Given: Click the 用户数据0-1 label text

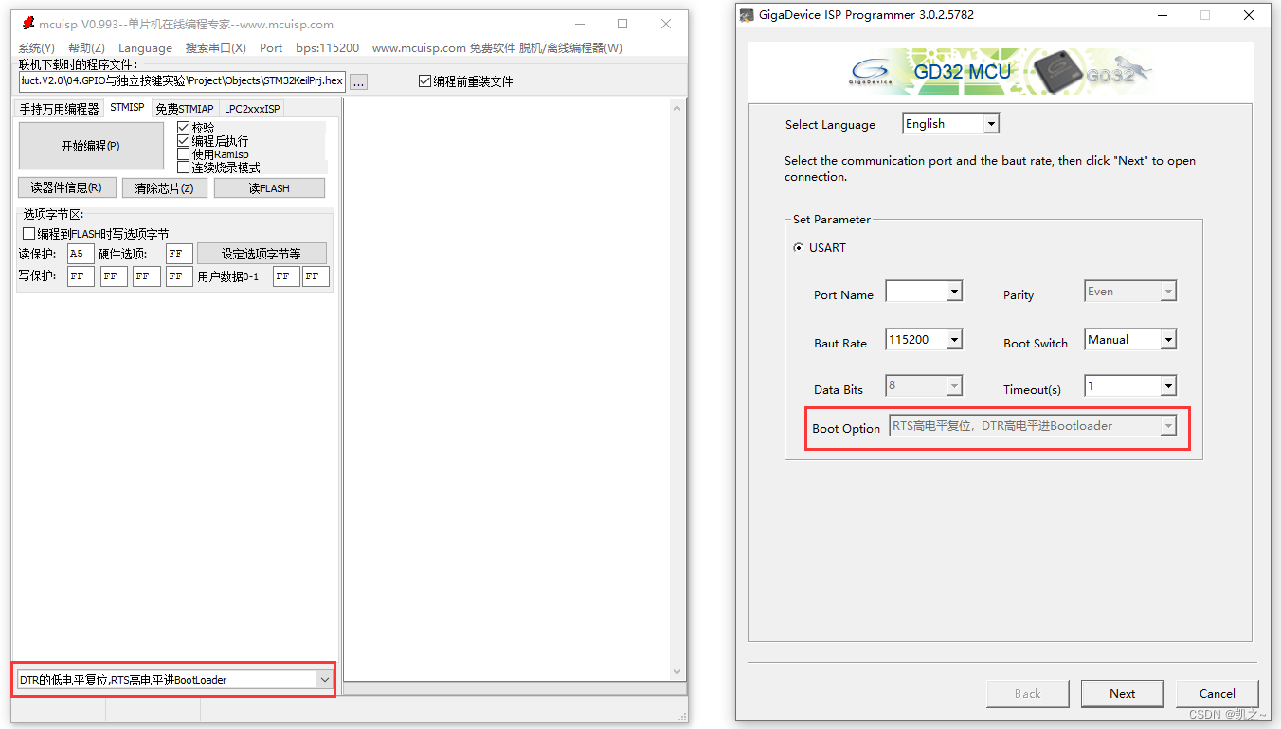Looking at the screenshot, I should tap(228, 277).
